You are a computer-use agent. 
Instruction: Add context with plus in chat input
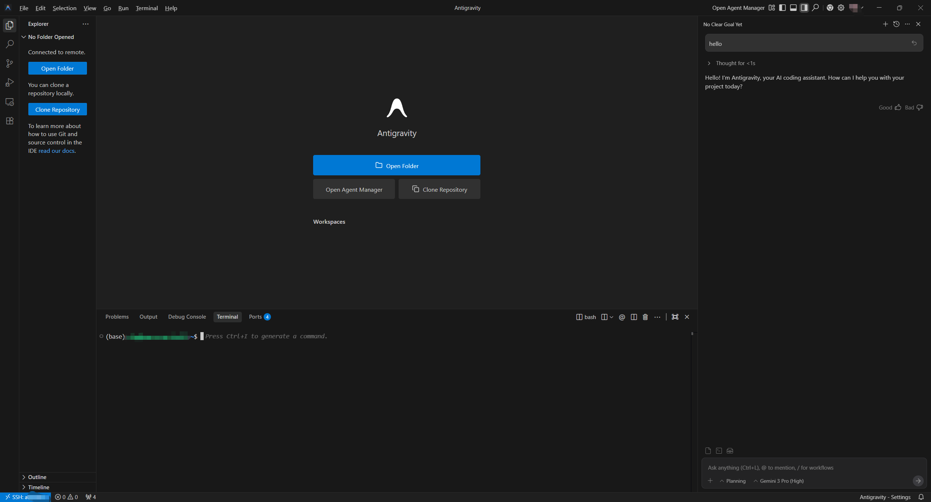[x=710, y=481]
